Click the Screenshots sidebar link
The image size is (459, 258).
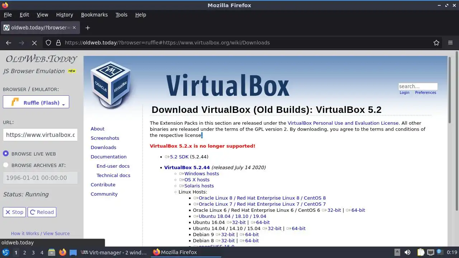click(x=105, y=138)
